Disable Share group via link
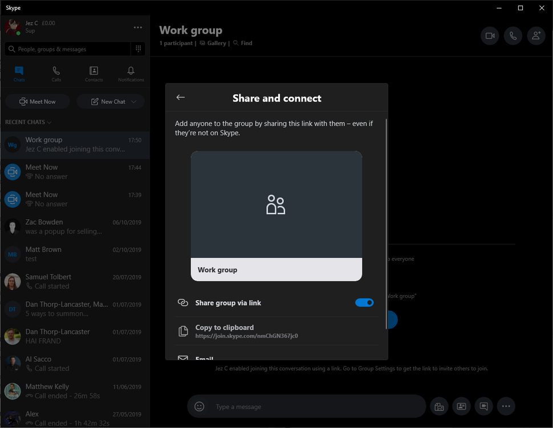The width and height of the screenshot is (553, 428). click(364, 302)
